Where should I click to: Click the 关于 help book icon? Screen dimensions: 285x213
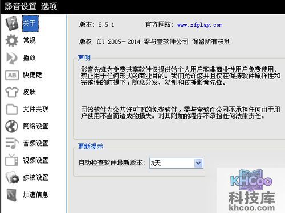click(x=12, y=23)
